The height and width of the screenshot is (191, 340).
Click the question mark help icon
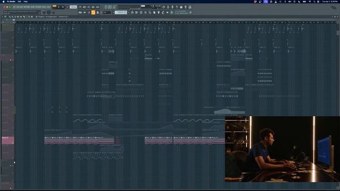click(x=177, y=7)
